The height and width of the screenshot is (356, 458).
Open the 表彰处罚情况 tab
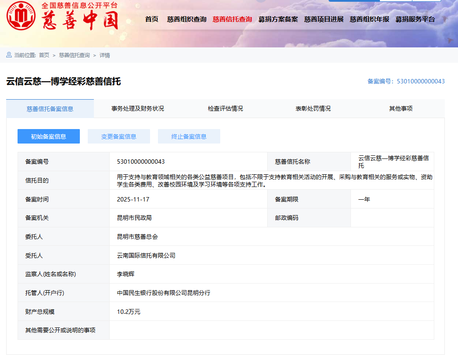[x=313, y=108]
